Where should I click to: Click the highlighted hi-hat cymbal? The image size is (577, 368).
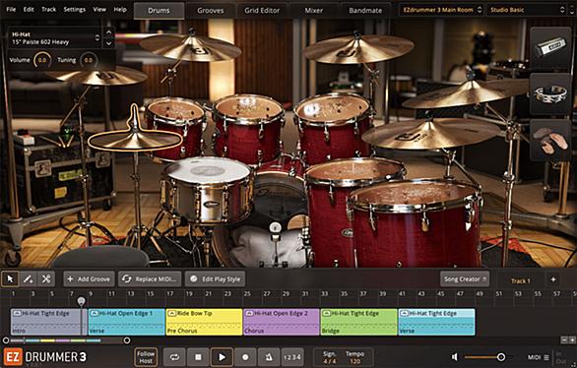pyautogui.click(x=135, y=140)
